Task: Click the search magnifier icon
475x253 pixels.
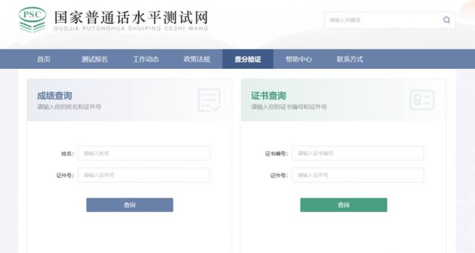Action: pyautogui.click(x=446, y=20)
